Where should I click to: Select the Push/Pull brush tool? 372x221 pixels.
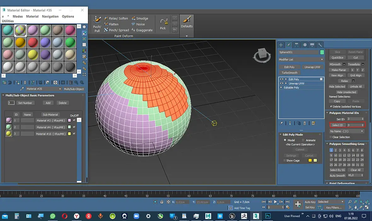click(97, 24)
